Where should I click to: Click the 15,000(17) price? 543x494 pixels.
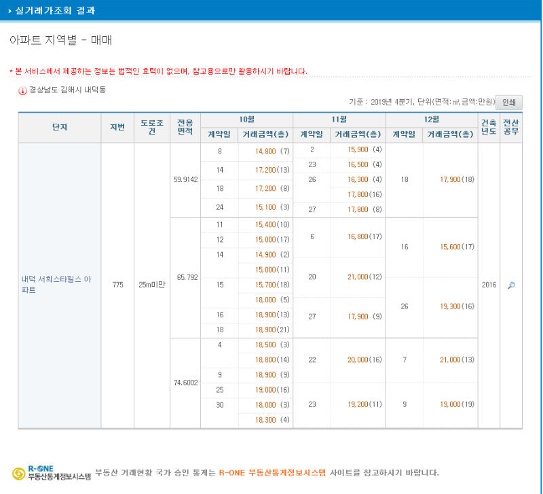tap(272, 240)
